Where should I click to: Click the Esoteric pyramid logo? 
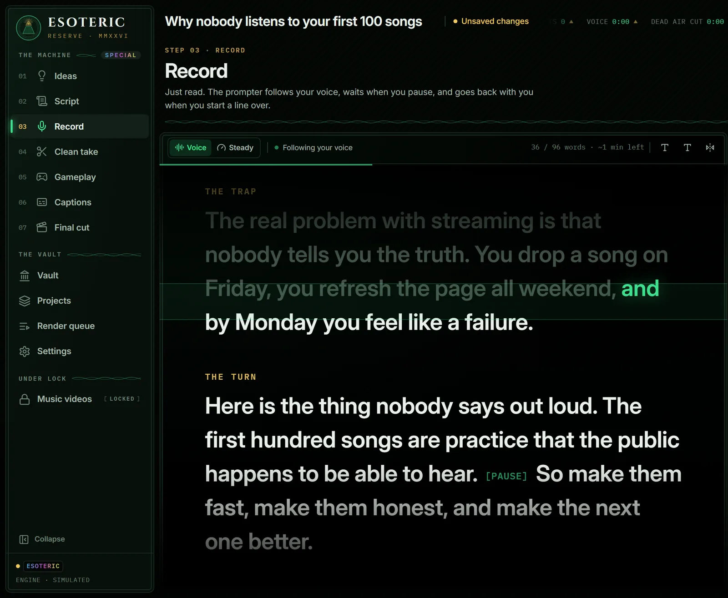click(29, 27)
